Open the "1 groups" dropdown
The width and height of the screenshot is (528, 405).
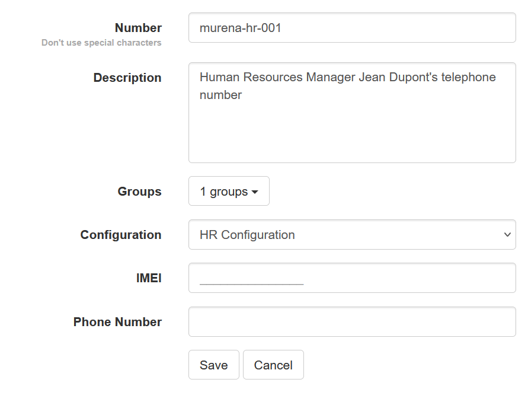point(229,192)
